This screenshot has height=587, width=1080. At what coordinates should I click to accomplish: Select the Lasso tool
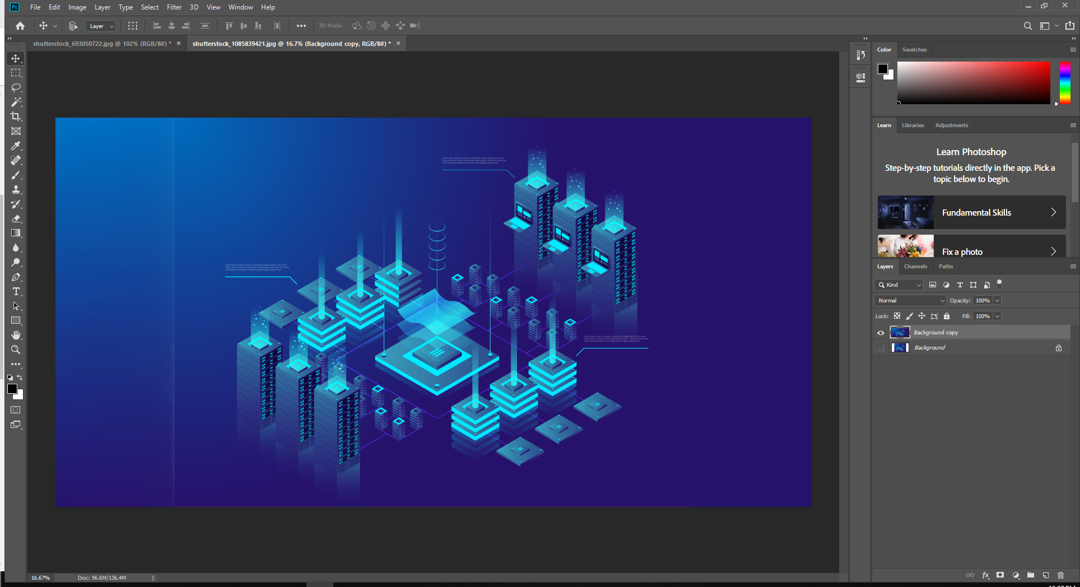click(16, 87)
